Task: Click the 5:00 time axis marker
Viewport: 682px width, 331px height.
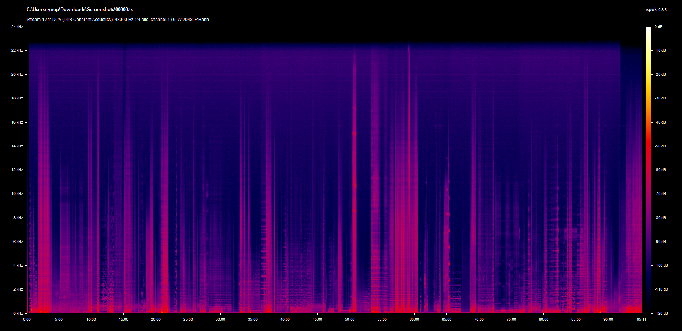Action: click(59, 319)
